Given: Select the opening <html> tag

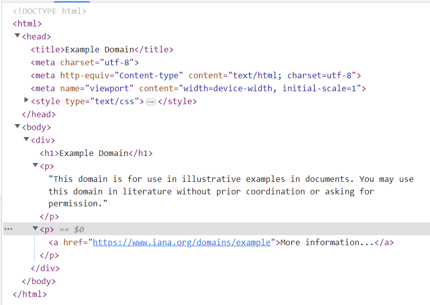Looking at the screenshot, I should (x=27, y=23).
